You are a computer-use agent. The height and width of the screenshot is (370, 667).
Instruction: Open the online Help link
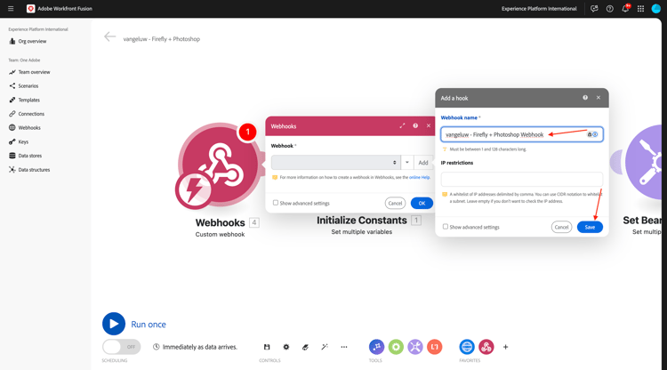pos(420,177)
